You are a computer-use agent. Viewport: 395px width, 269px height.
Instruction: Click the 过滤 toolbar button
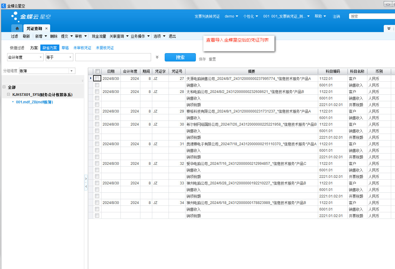tap(15, 36)
